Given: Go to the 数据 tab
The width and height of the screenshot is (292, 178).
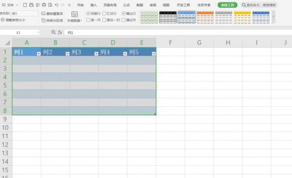Looking at the screenshot, I should point(140,5).
